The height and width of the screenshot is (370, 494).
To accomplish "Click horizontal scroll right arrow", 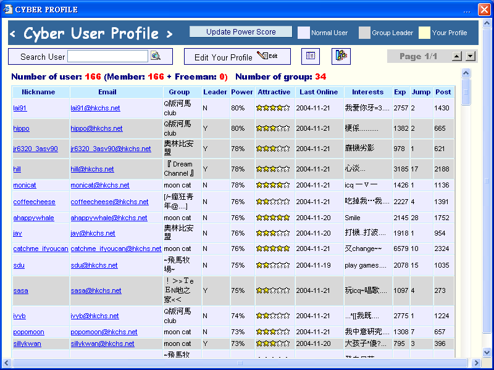I will click(x=476, y=363).
